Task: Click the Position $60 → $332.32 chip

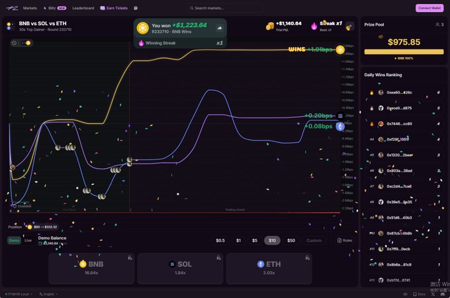Action: click(x=43, y=227)
